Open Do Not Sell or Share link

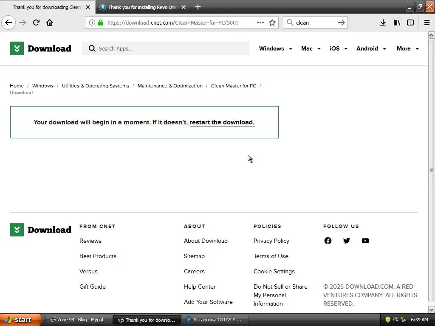280,295
